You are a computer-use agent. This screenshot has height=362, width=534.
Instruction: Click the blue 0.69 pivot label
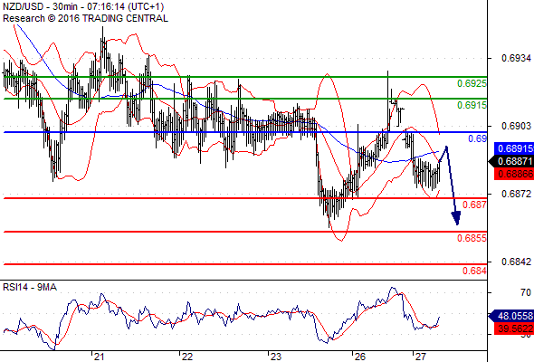point(477,138)
